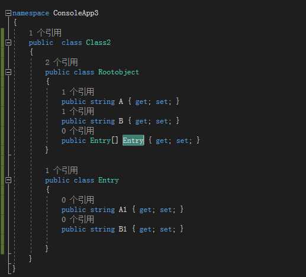Click the B1 property name
Screen dimensions: 306x277
123,229
